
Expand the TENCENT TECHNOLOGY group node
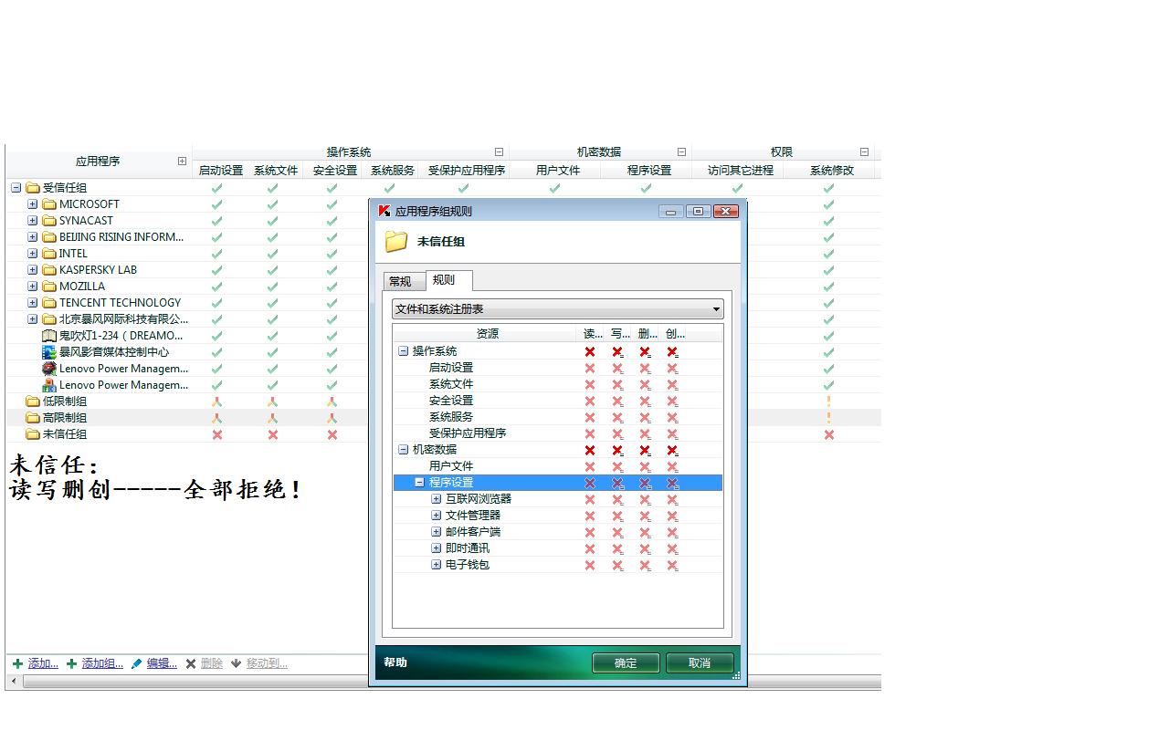coord(32,303)
